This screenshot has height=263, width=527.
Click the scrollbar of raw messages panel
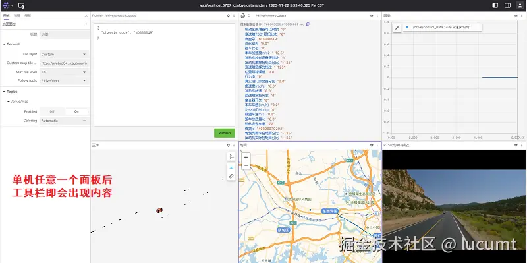click(x=380, y=57)
